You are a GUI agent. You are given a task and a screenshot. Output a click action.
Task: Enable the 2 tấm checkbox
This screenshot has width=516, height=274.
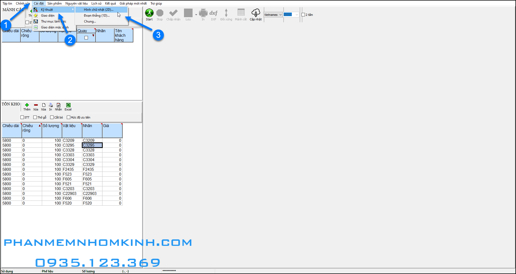303,15
